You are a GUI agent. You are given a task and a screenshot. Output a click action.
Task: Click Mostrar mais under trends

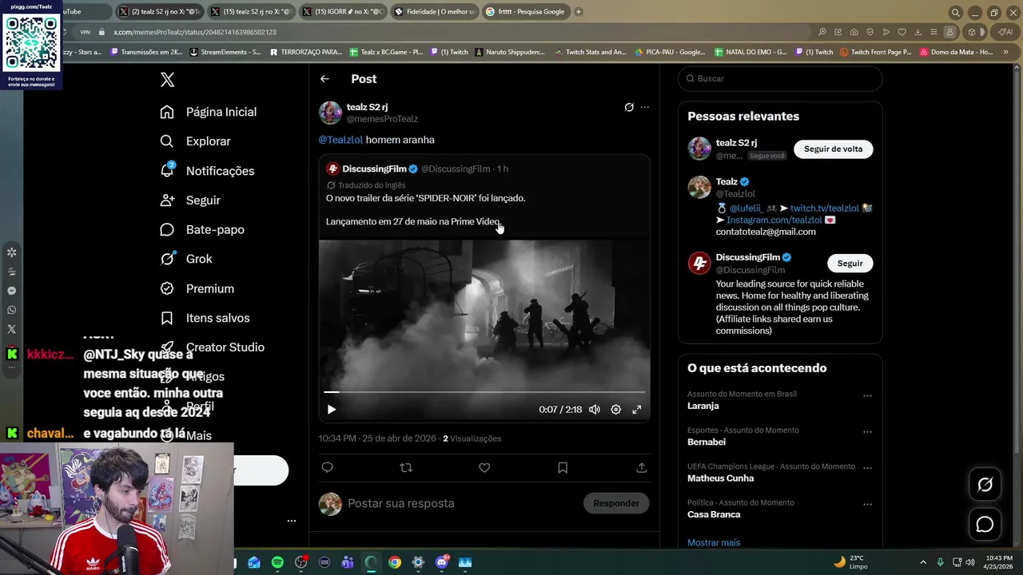click(x=714, y=543)
